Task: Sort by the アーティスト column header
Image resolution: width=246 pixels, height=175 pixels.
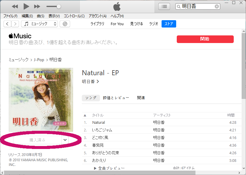Action: [x=162, y=115]
